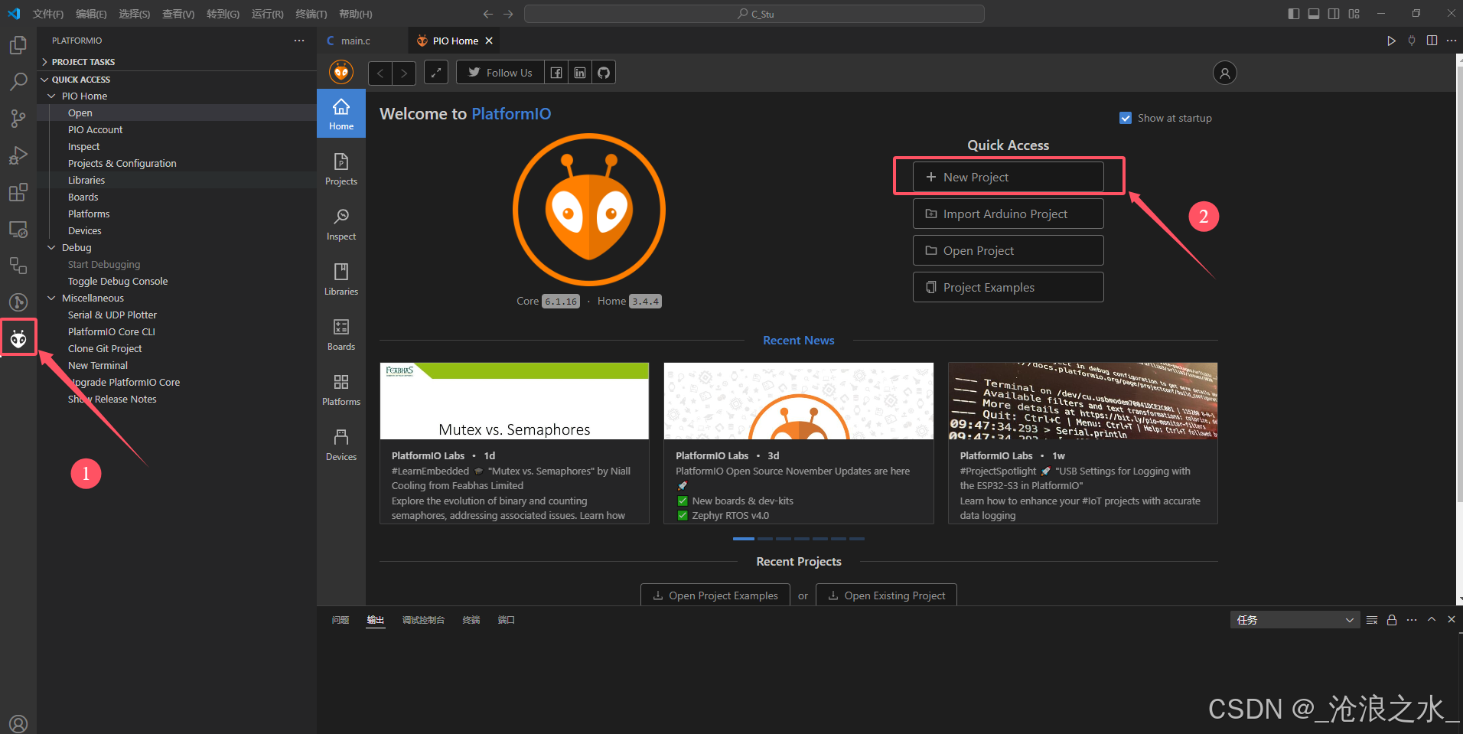Open Libraries in PIO side navigation
Screen dimensions: 1463x734
point(341,279)
